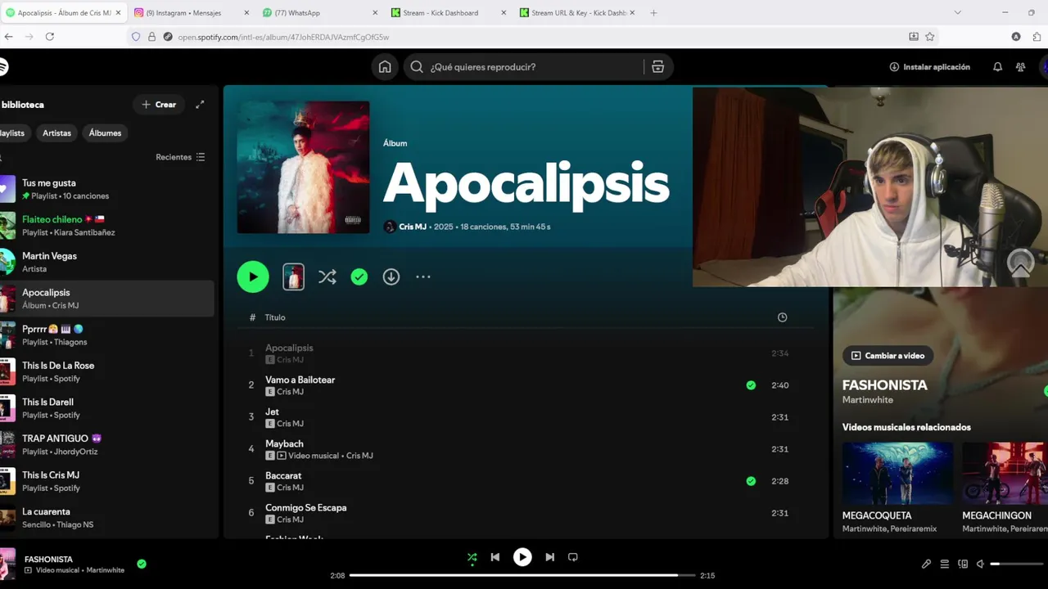The image size is (1048, 589).
Task: Open MEGACHINGON related video thumbnail
Action: (1005, 474)
